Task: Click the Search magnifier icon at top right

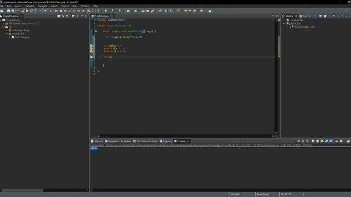Action: (x=346, y=11)
